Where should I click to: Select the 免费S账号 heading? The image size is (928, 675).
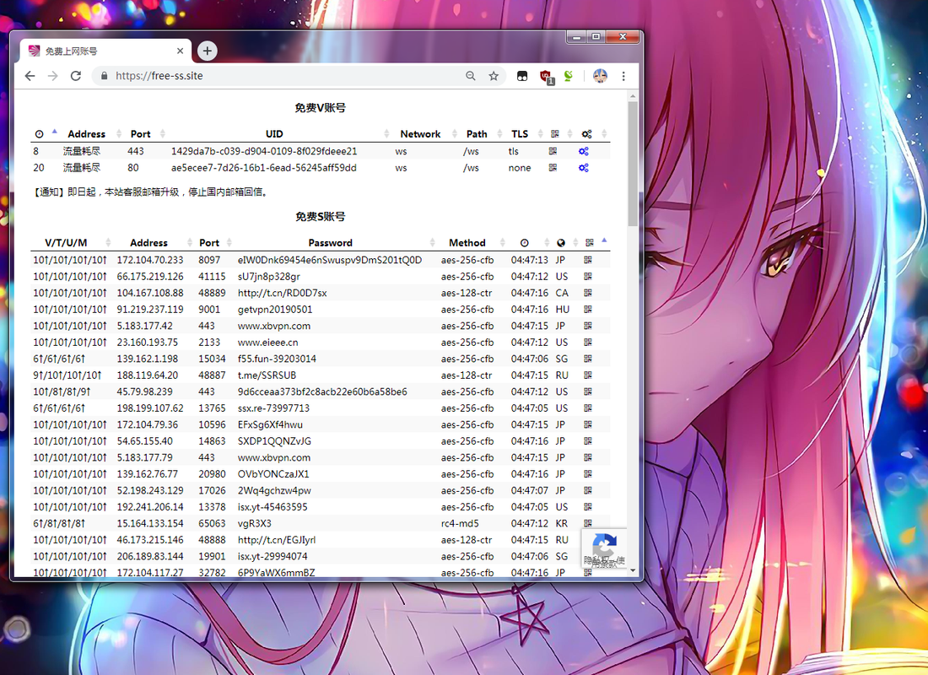pos(321,217)
